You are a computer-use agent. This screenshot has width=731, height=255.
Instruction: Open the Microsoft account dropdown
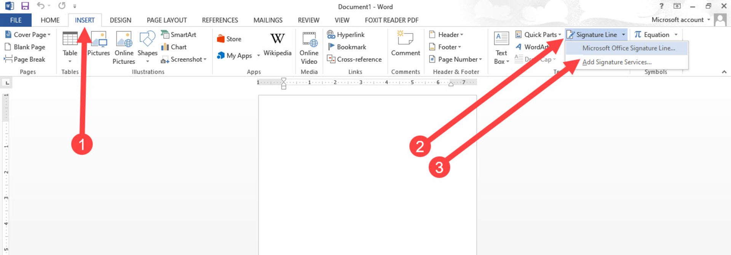(709, 20)
